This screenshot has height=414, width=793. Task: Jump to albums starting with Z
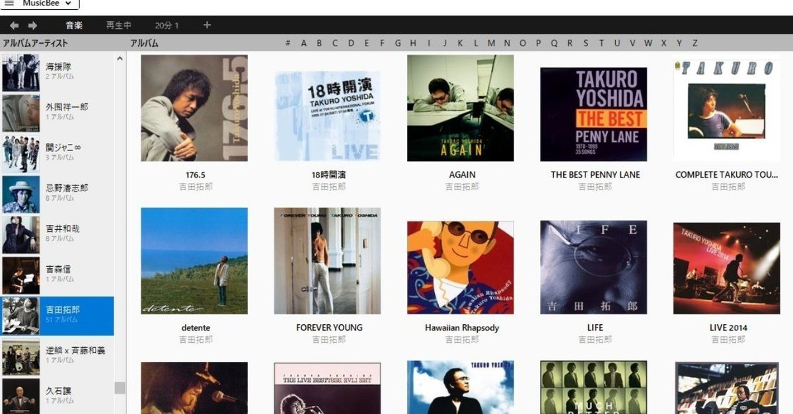(x=694, y=42)
